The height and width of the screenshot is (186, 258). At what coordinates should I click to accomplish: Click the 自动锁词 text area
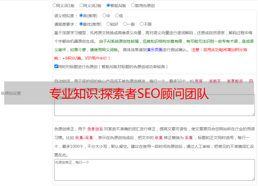tap(155, 105)
